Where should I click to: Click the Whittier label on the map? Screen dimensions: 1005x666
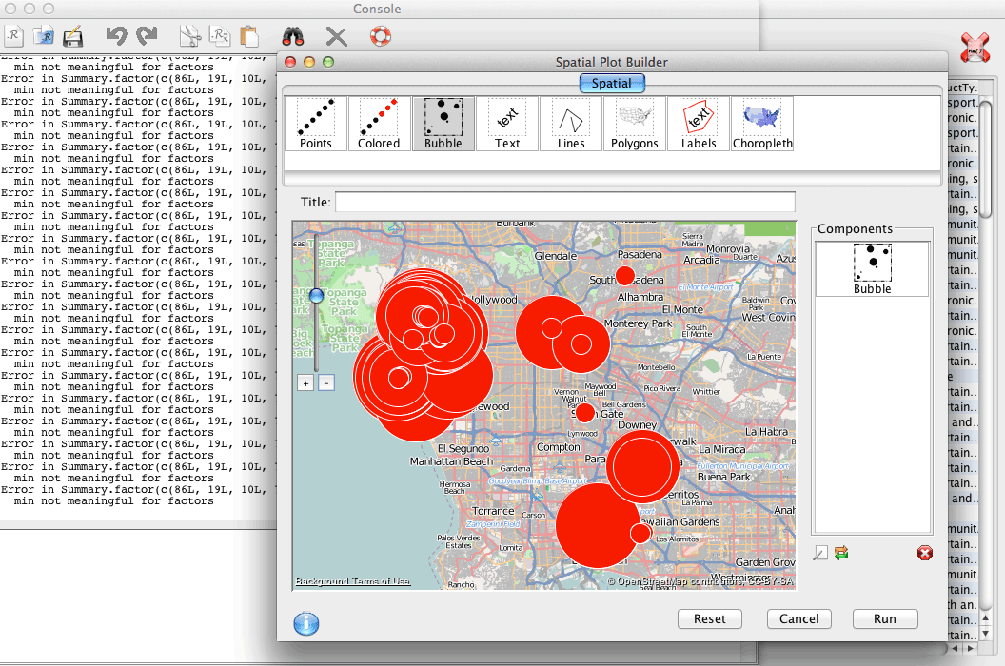point(706,392)
